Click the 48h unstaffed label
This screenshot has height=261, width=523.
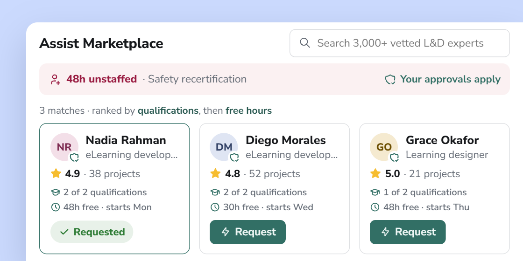pos(101,79)
